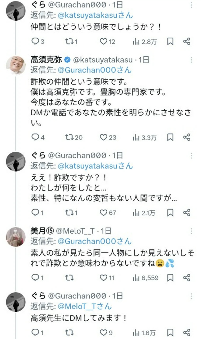This screenshot has height=339, width=201.
Task: Like the 高須先生にDMしてみます tweet
Action: click(x=104, y=332)
